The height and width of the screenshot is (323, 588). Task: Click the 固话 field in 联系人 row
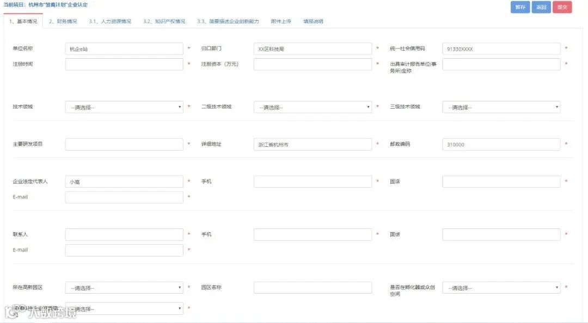pyautogui.click(x=501, y=234)
